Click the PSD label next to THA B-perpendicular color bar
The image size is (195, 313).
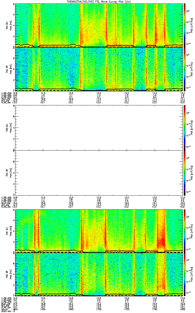click(x=192, y=26)
